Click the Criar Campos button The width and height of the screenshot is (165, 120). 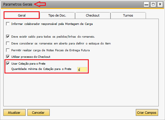pyautogui.click(x=147, y=113)
